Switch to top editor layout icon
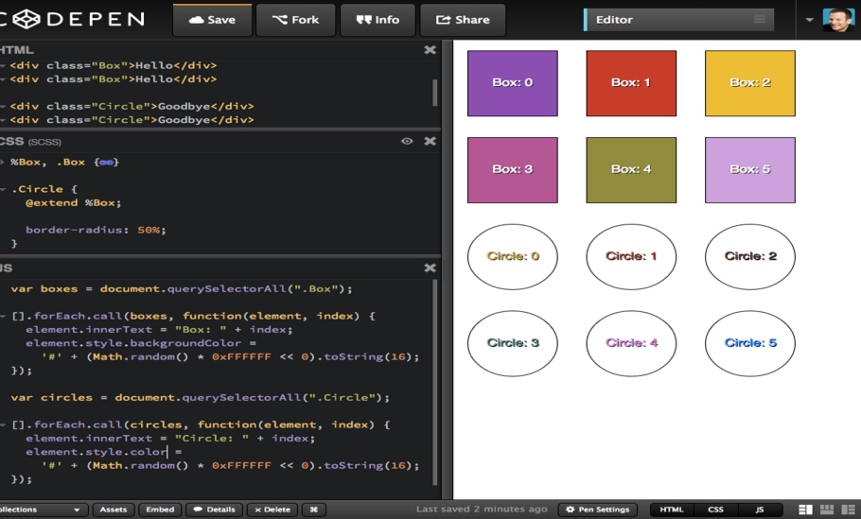The image size is (861, 519). (826, 510)
